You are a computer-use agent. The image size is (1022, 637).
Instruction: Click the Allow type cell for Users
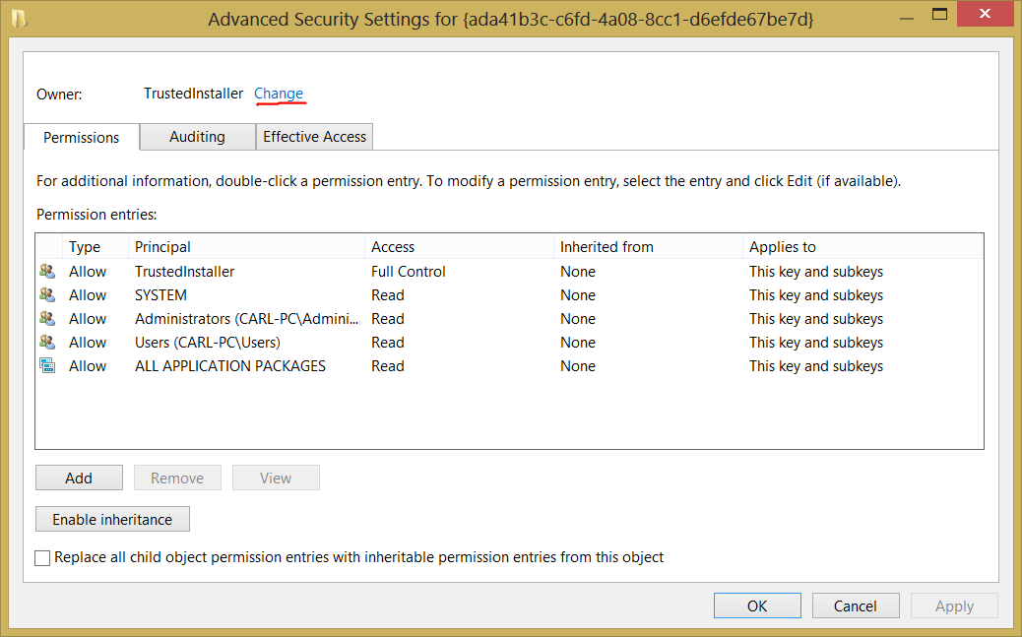[88, 343]
